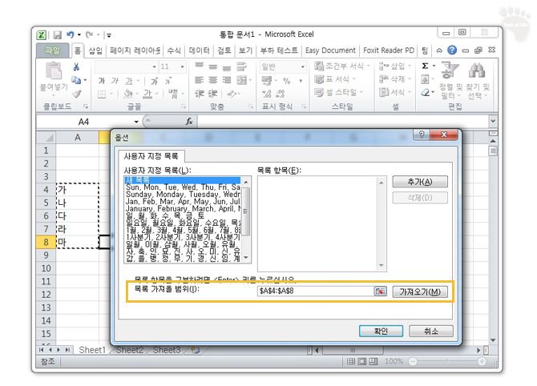Click the Insert new worksheet tab icon

196,350
